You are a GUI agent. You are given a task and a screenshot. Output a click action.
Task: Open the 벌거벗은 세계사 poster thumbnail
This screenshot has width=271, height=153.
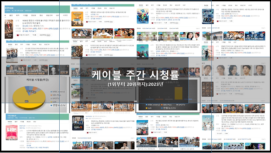click(12, 55)
